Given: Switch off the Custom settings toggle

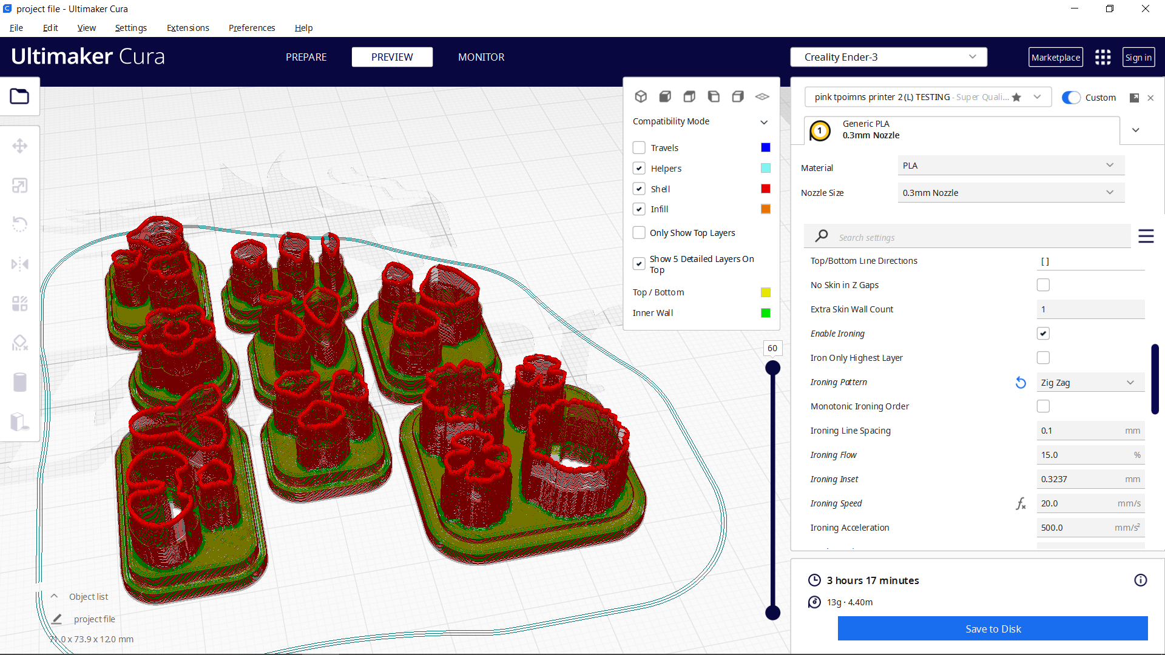Looking at the screenshot, I should click(x=1071, y=97).
